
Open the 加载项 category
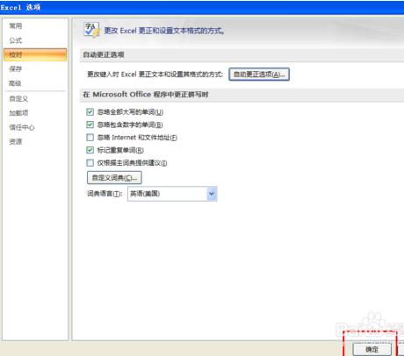click(x=18, y=113)
